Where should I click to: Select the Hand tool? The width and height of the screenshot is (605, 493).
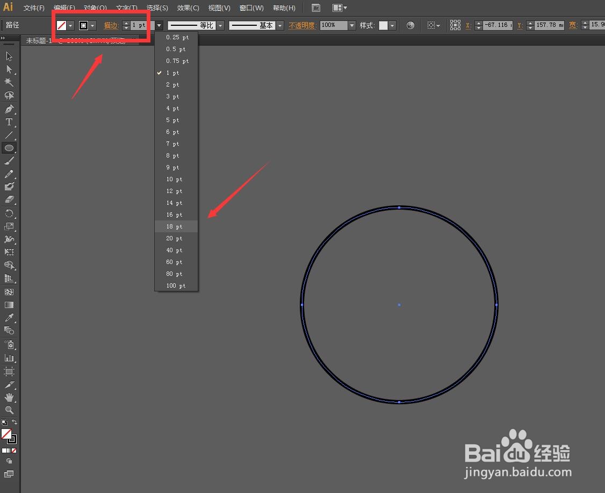pyautogui.click(x=9, y=397)
